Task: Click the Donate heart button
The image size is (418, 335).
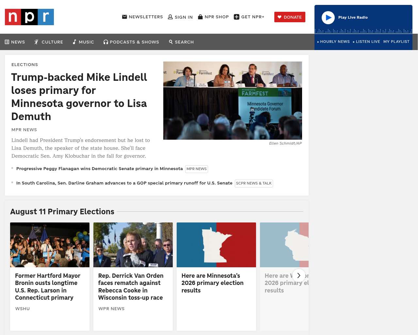Action: point(290,17)
